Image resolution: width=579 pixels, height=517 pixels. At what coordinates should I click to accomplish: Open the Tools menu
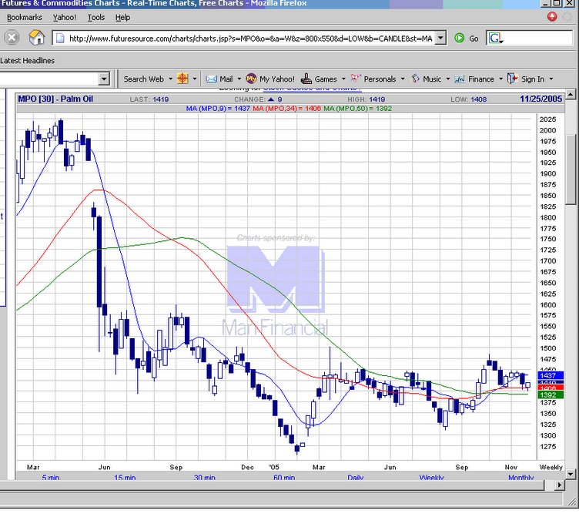(x=96, y=18)
